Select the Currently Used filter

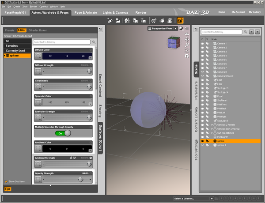pos(17,51)
